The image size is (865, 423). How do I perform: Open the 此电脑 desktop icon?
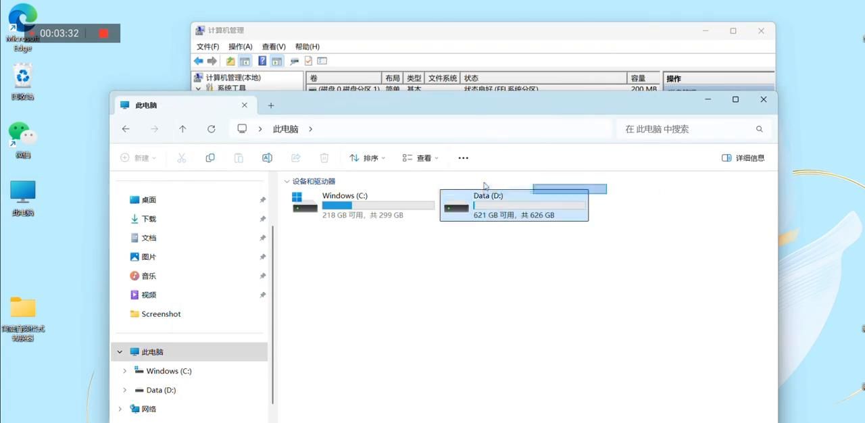[x=23, y=198]
